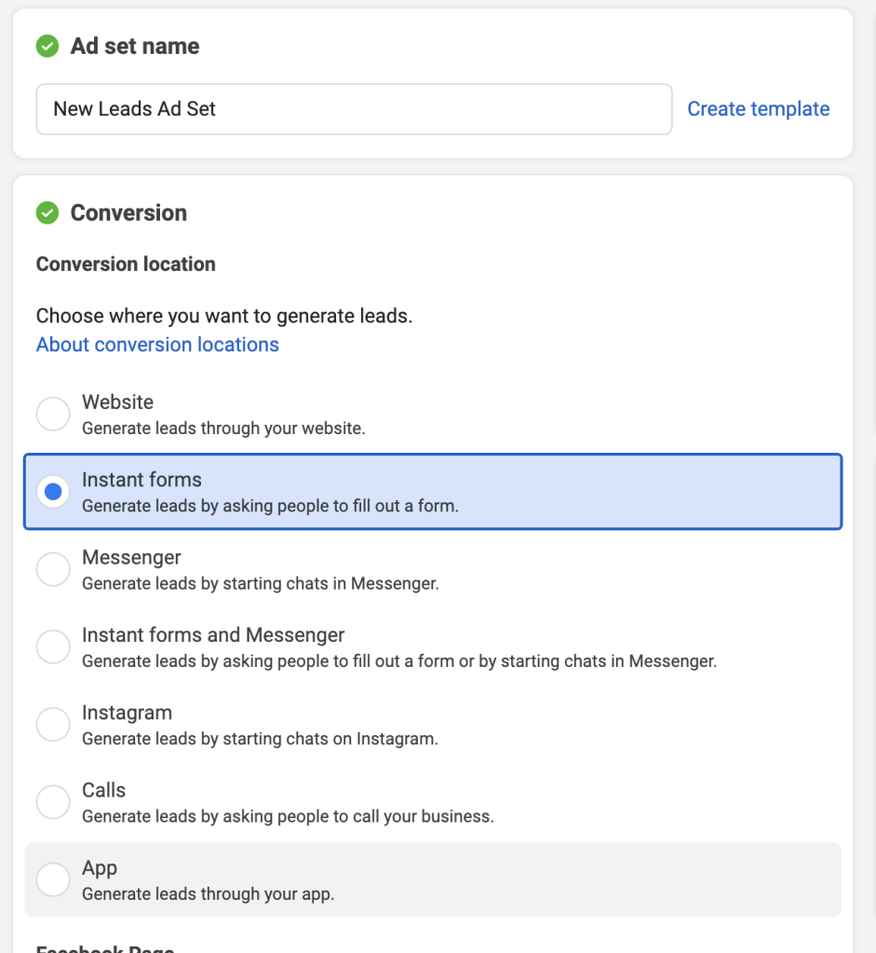Click 'Generate leads by asking people to call' text
The width and height of the screenshot is (876, 953).
(x=288, y=817)
